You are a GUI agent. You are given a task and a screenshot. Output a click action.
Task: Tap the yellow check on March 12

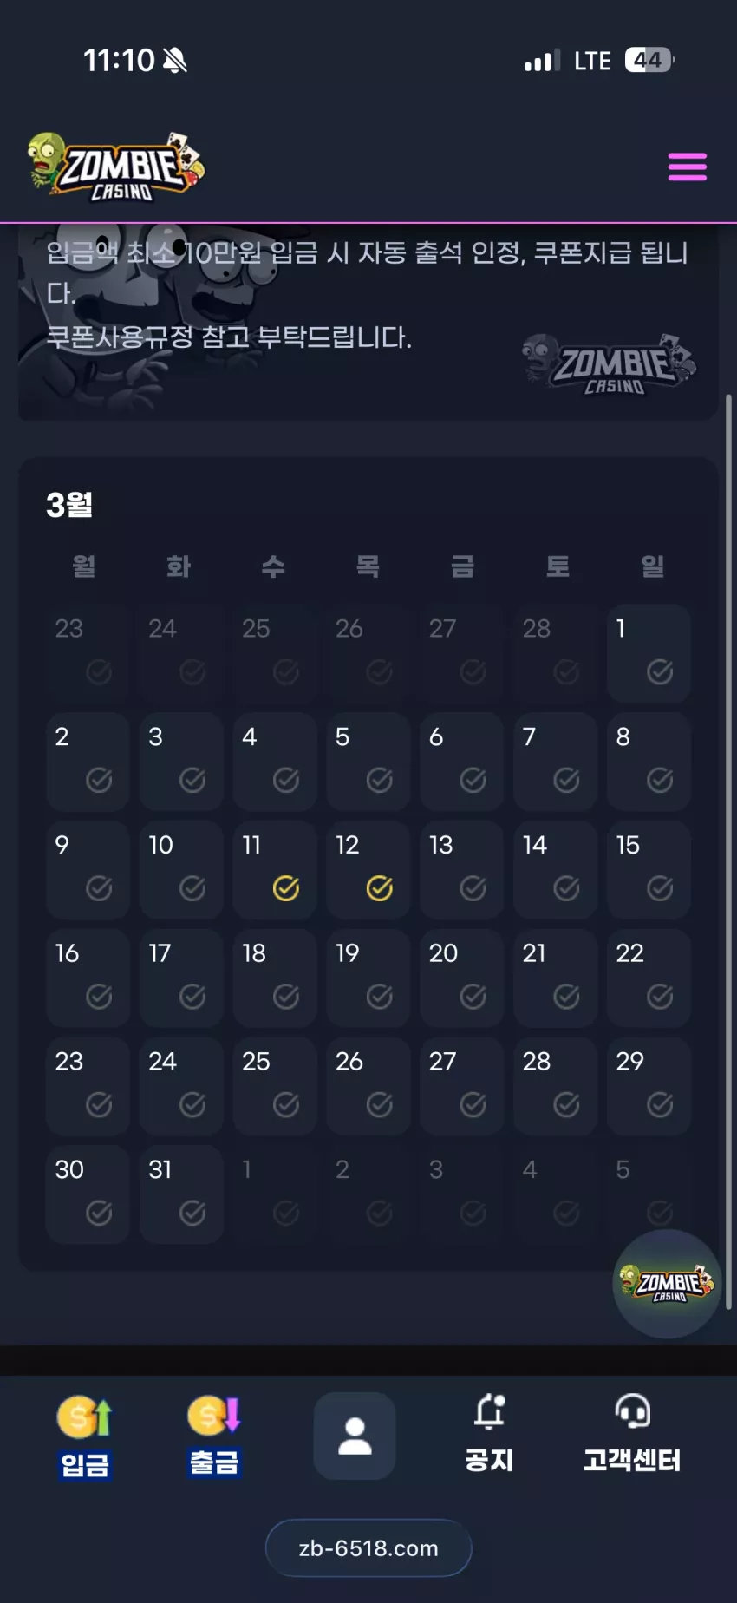click(380, 888)
